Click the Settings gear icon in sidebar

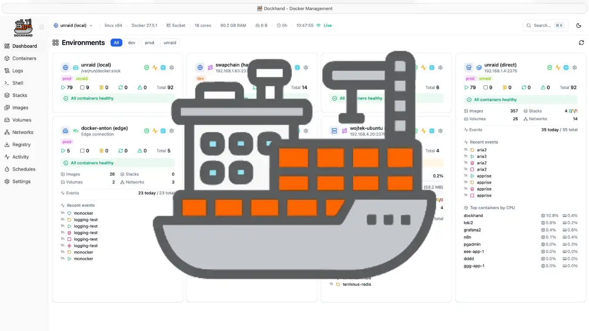click(x=7, y=181)
